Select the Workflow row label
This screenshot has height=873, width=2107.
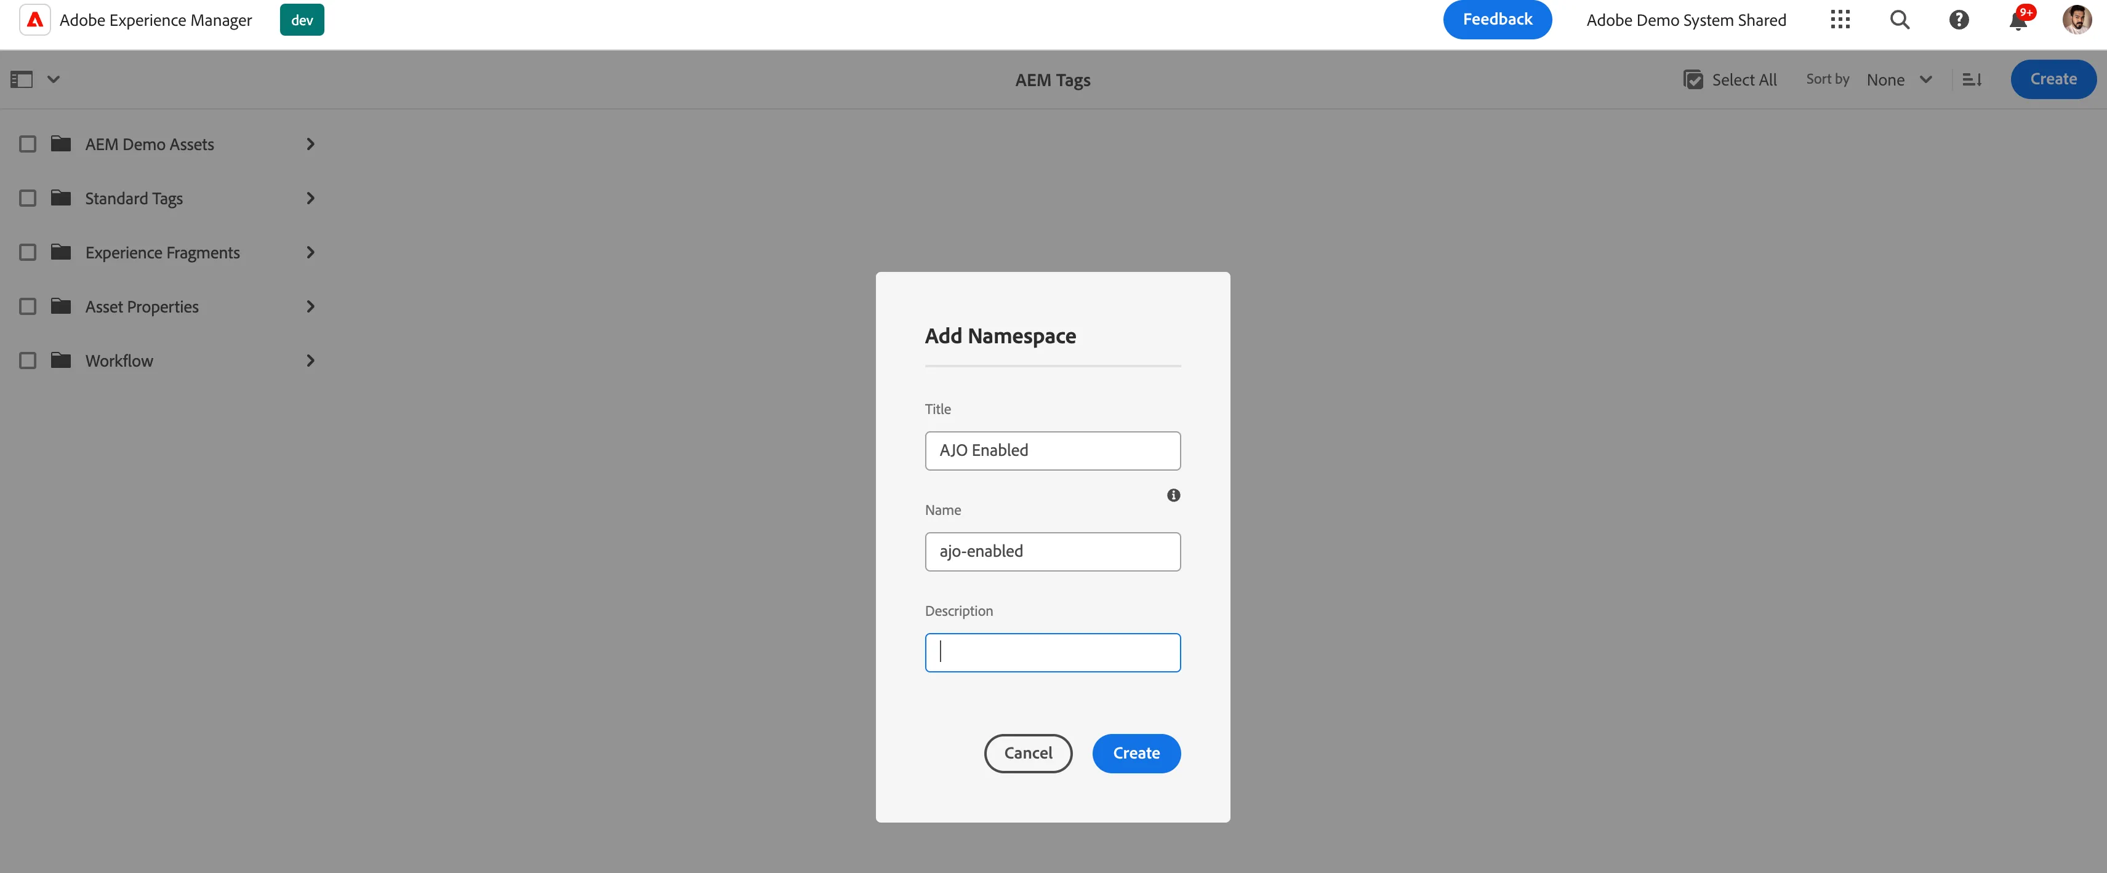[119, 361]
